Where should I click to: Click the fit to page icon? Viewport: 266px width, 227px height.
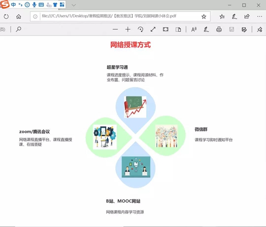tap(165, 29)
